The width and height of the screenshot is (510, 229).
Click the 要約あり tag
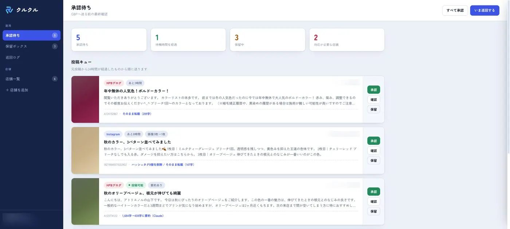156,185
